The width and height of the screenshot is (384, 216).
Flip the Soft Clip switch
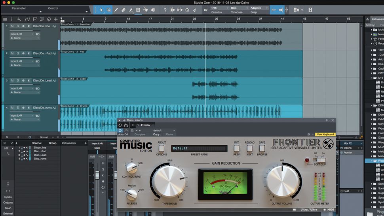pyautogui.click(x=319, y=160)
